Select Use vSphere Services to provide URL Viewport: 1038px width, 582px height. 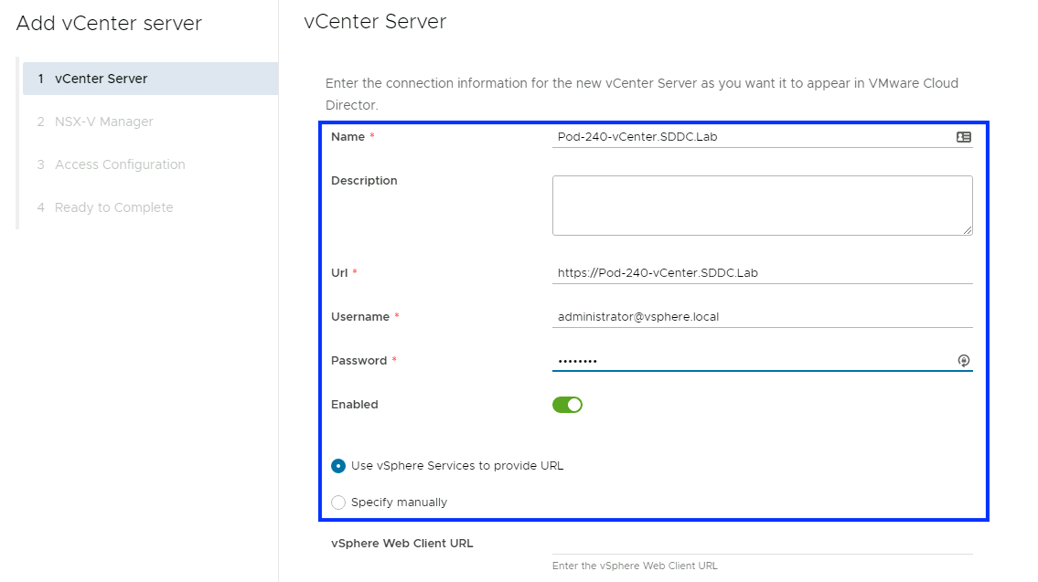338,466
